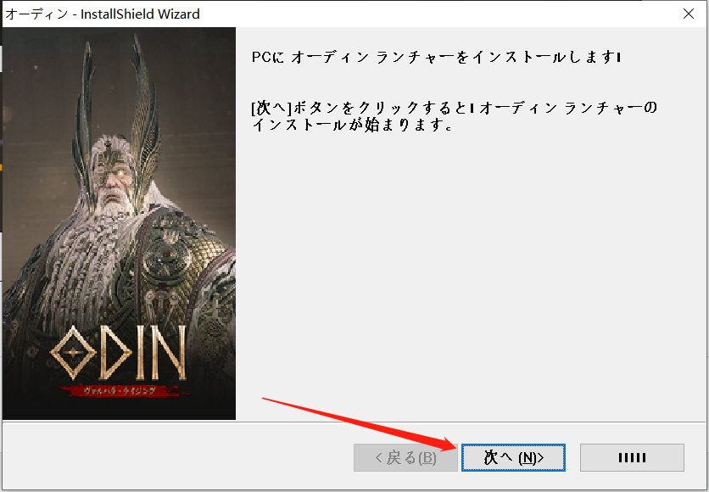Click the インストールが始まります text line
Viewport: 709px width, 492px height.
(352, 125)
